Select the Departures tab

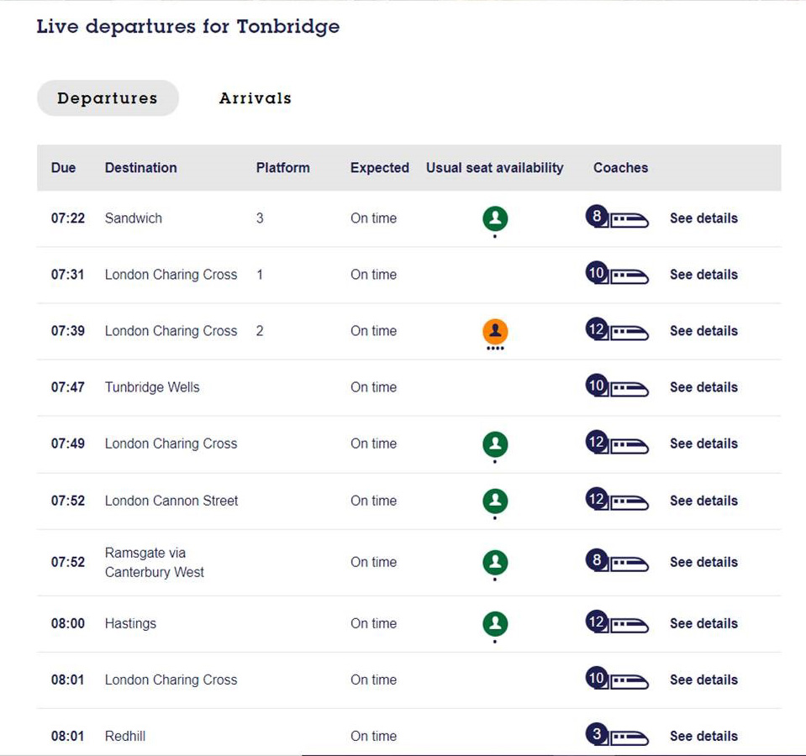(108, 98)
